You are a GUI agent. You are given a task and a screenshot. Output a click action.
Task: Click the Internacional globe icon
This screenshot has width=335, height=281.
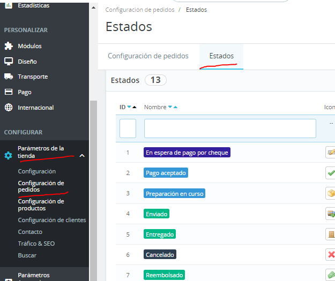point(9,108)
